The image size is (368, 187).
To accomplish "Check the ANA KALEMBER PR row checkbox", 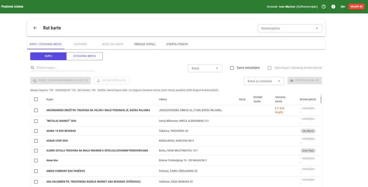I will coord(36,182).
